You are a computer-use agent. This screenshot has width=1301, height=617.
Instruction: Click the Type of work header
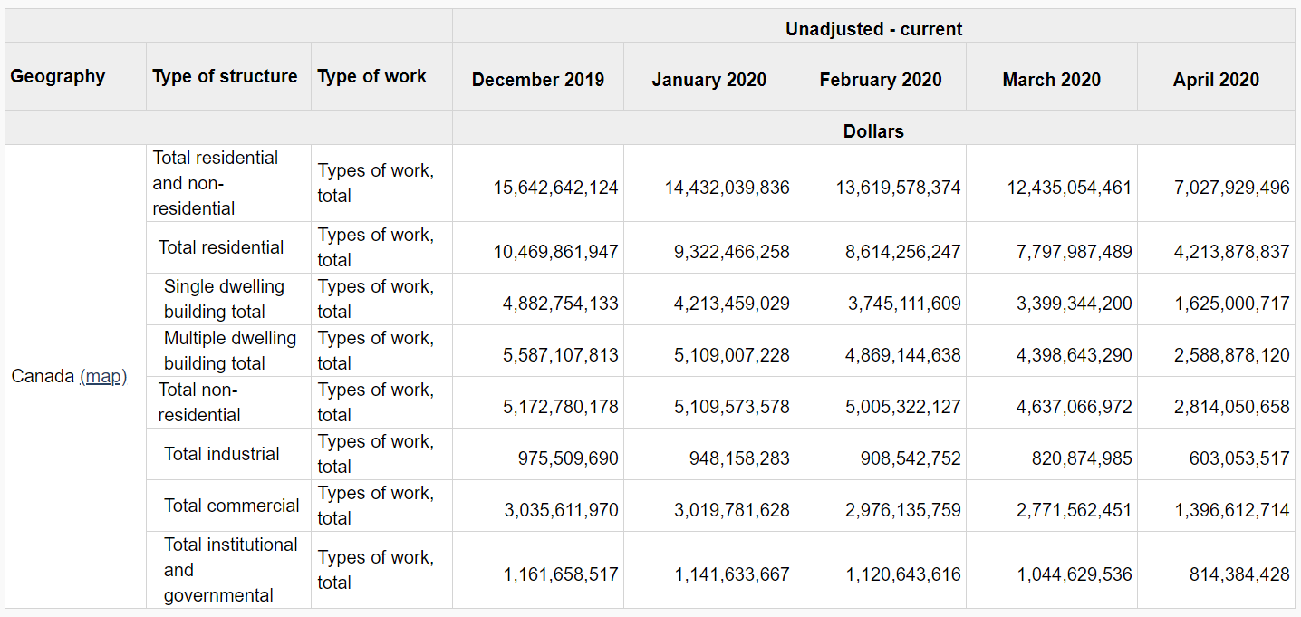[x=371, y=76]
